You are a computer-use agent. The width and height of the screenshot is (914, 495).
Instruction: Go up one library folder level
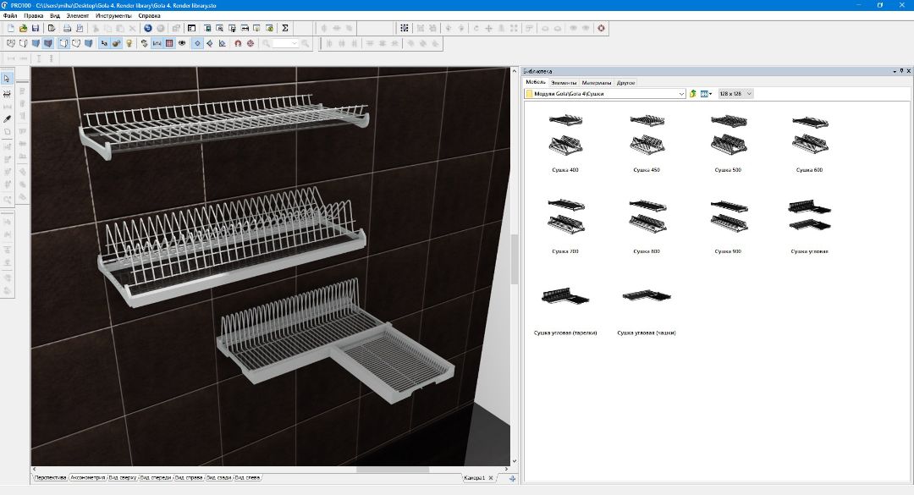(693, 94)
